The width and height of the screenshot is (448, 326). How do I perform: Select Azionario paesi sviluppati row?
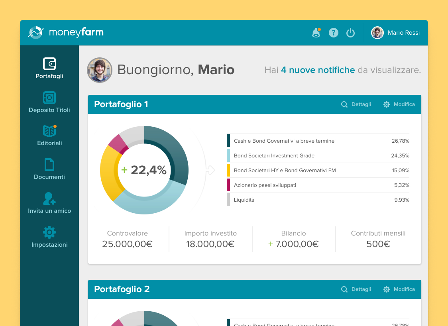pyautogui.click(x=318, y=185)
